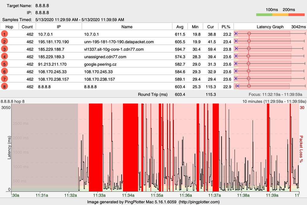Click the Samples Timed date range text
Viewport: 307px width, 205px height.
pyautogui.click(x=80, y=20)
